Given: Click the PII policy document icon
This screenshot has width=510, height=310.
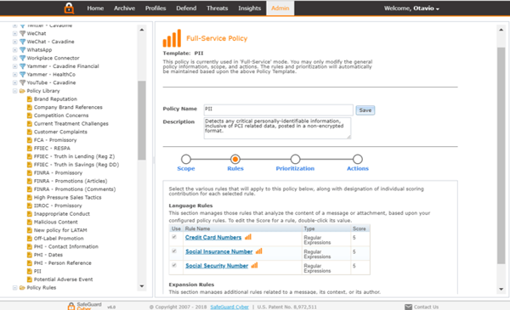Looking at the screenshot, I should [x=30, y=271].
